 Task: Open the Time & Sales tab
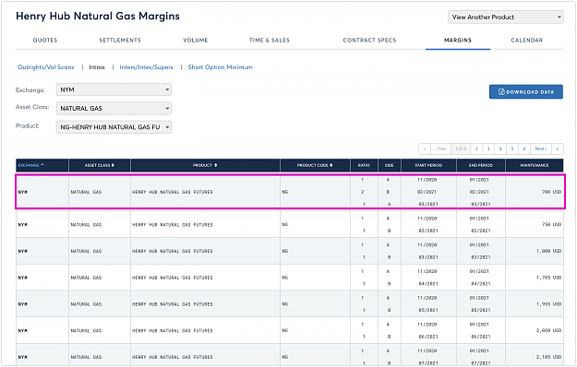tap(270, 40)
